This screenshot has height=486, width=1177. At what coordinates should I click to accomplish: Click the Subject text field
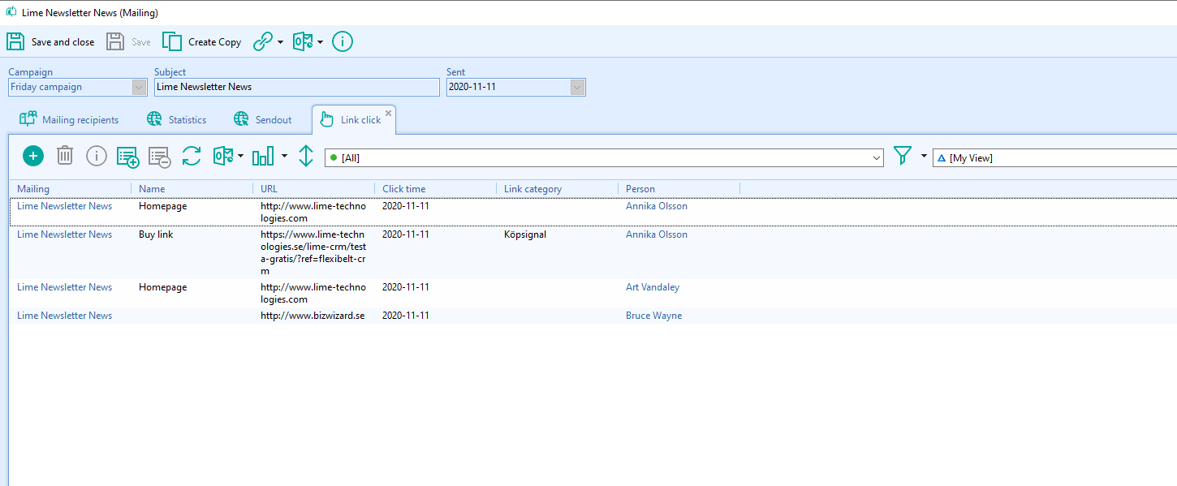pos(296,87)
